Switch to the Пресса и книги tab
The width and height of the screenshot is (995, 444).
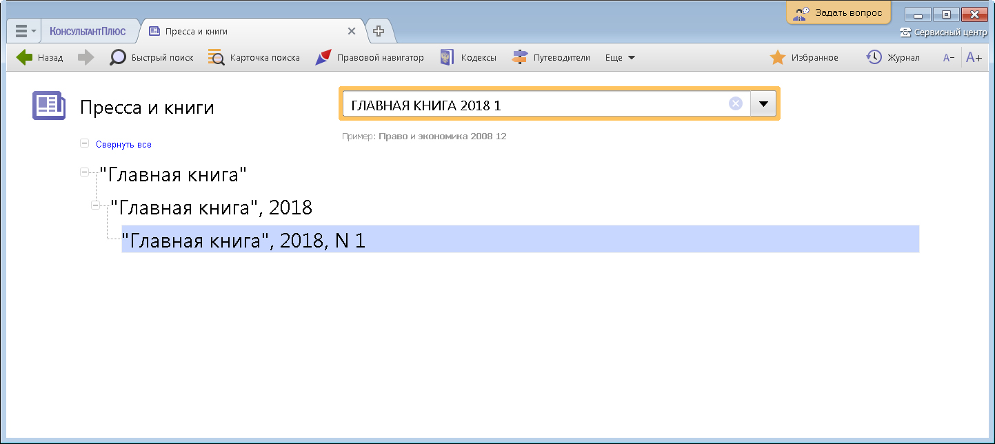197,32
